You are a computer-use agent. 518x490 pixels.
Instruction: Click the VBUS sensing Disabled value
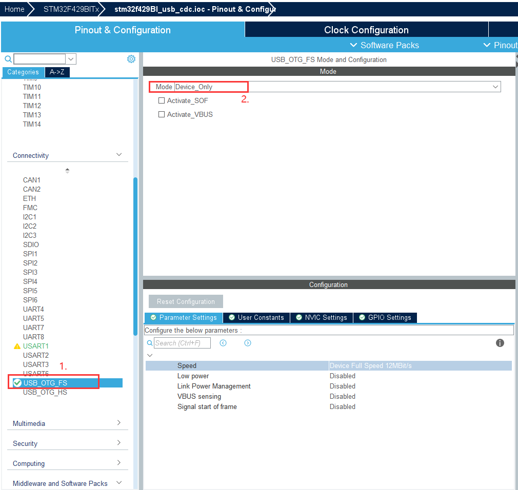coord(342,396)
